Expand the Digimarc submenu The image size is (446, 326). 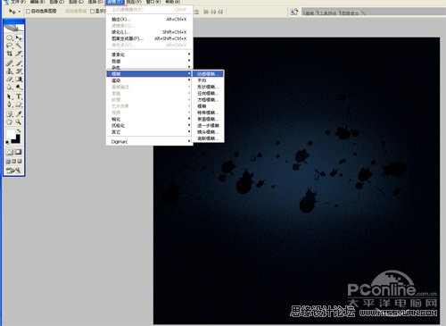[150, 142]
